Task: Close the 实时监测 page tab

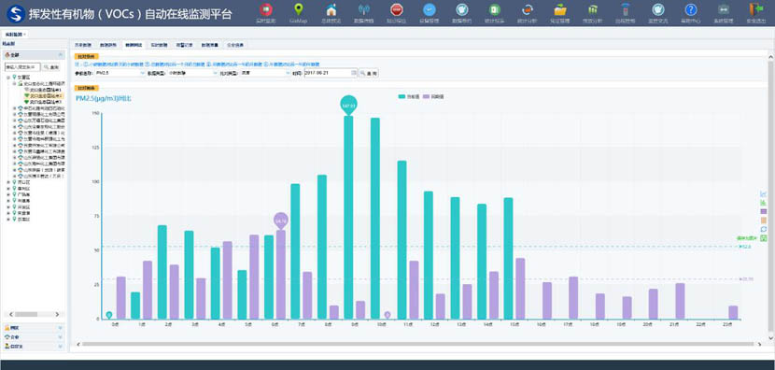Action: click(24, 35)
